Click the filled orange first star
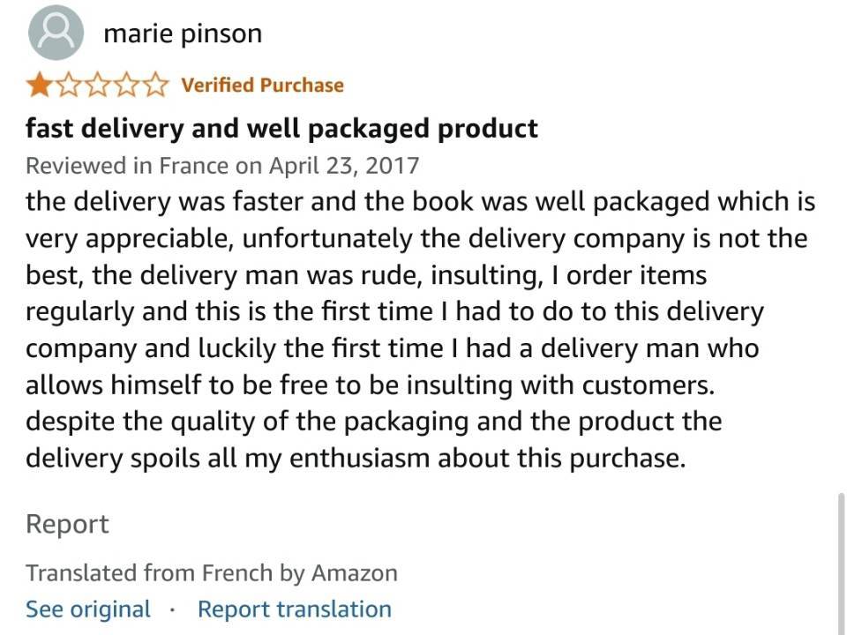This screenshot has height=635, width=847. 38,86
